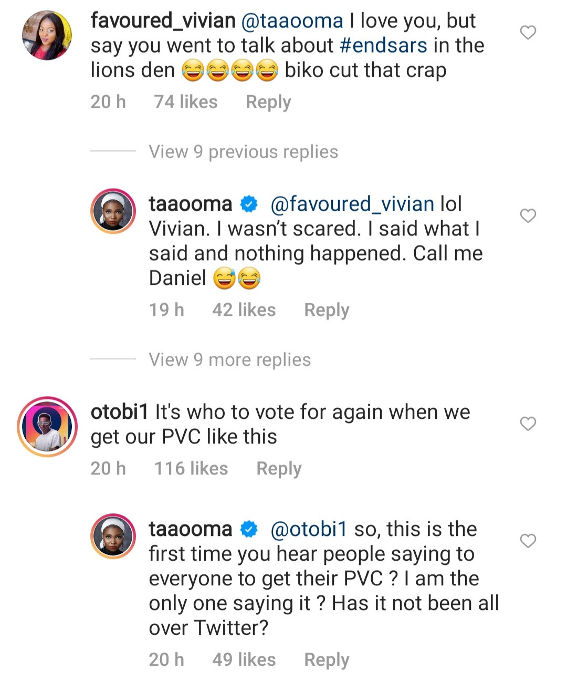Open otobi1's profile picture
Screen dimensions: 567x681
[47, 427]
